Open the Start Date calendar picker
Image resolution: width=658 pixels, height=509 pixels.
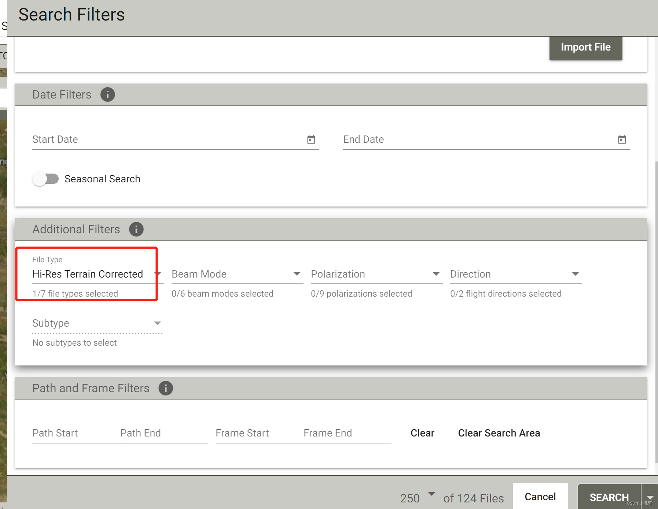tap(311, 140)
